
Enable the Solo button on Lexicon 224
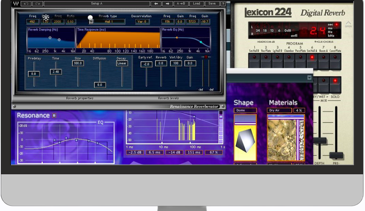[336, 81]
